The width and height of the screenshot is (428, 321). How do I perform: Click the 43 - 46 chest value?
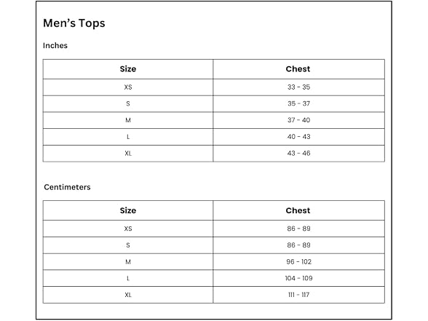(298, 153)
